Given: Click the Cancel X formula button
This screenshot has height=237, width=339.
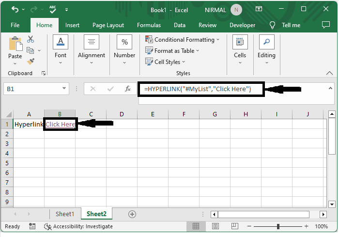Looking at the screenshot, I should 93,89.
